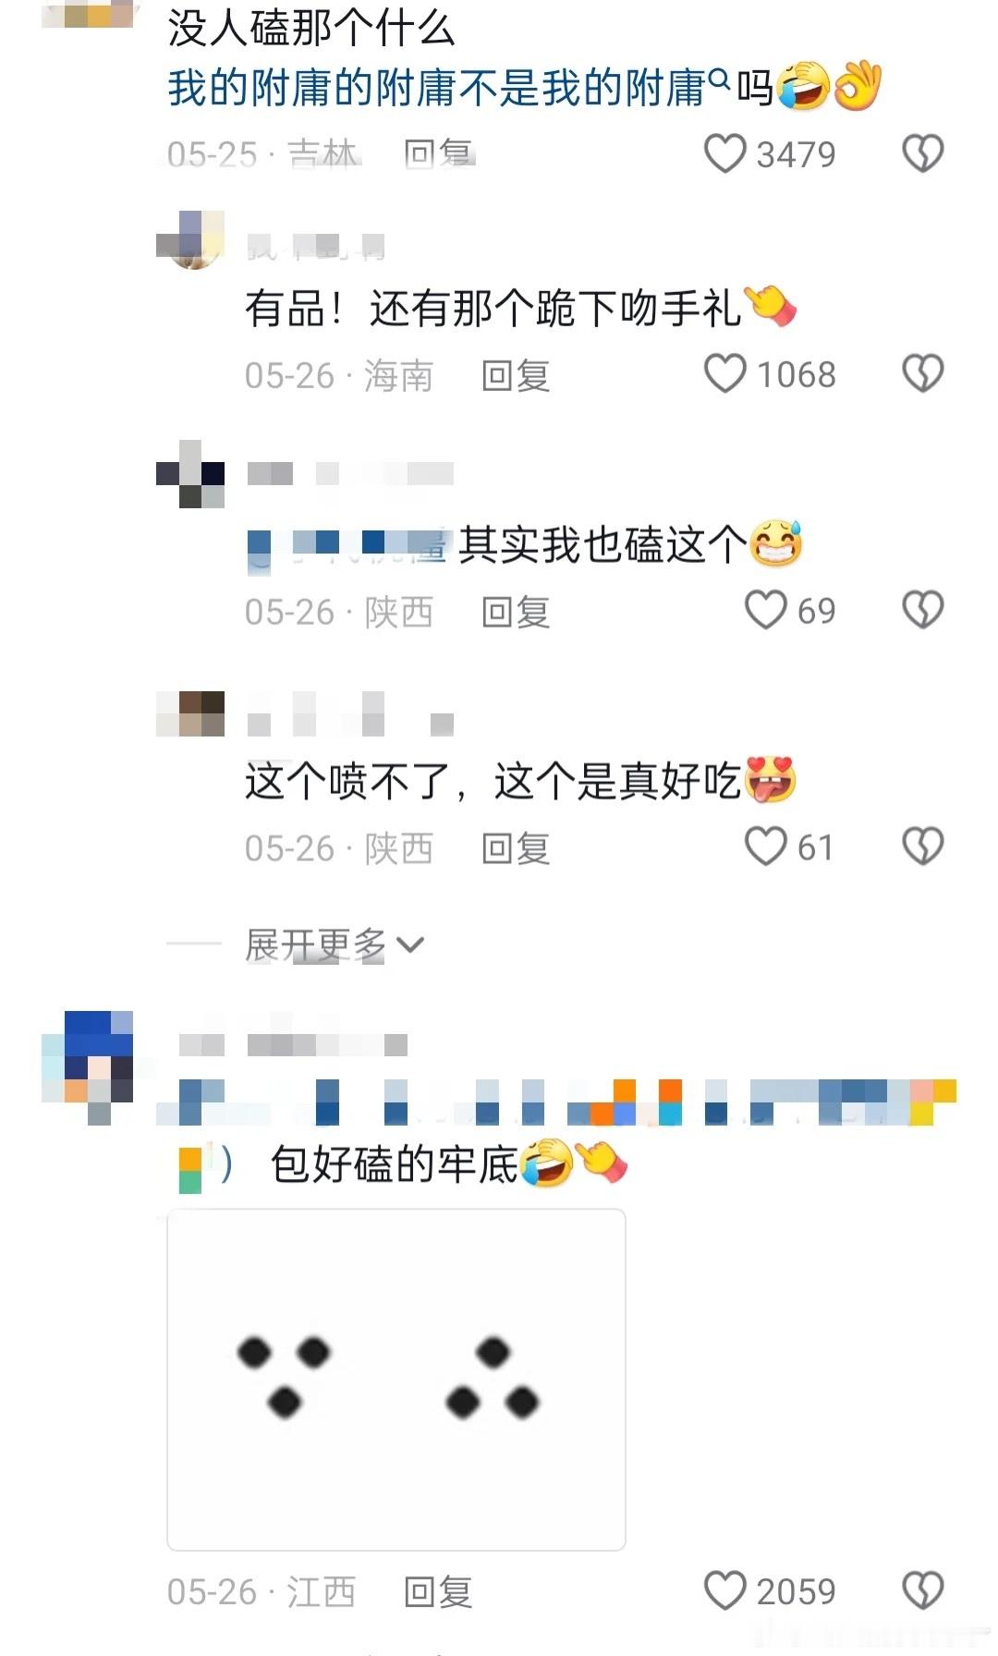Viewport: 998px width, 1656px height.
Task: Dislike the 其实我也磕这个 reply
Action: (922, 611)
